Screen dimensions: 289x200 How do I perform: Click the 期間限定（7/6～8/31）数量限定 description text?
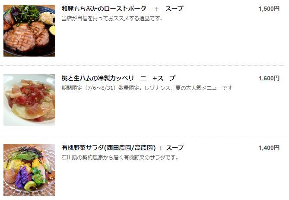point(101,88)
